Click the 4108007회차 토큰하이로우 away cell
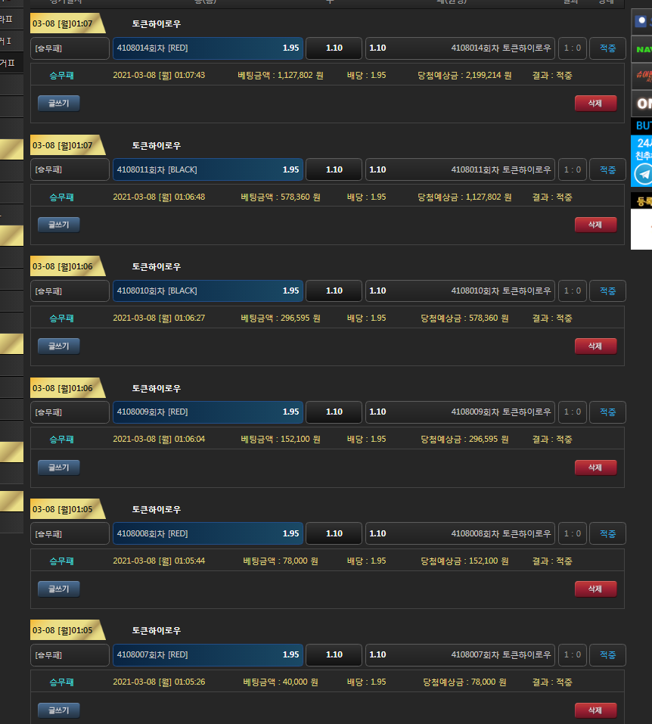This screenshot has width=652, height=724. (x=460, y=654)
